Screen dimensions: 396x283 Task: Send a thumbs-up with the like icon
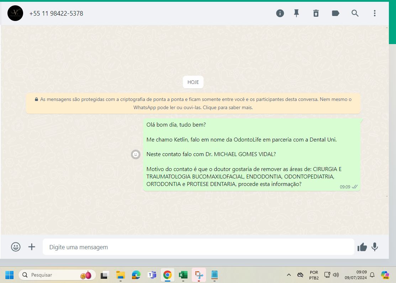(362, 247)
